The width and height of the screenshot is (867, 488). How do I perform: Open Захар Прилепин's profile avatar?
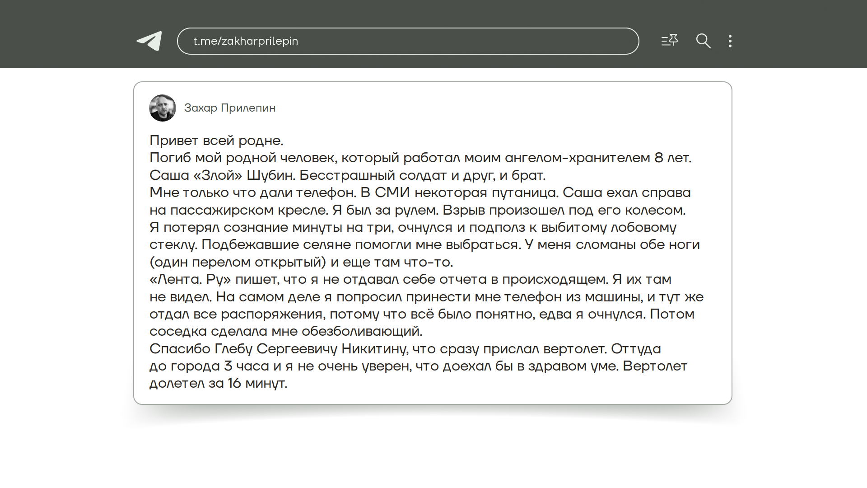click(x=163, y=108)
